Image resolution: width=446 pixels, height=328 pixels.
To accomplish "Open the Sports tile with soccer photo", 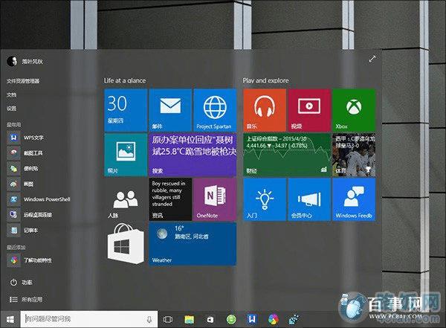I will pyautogui.click(x=354, y=155).
